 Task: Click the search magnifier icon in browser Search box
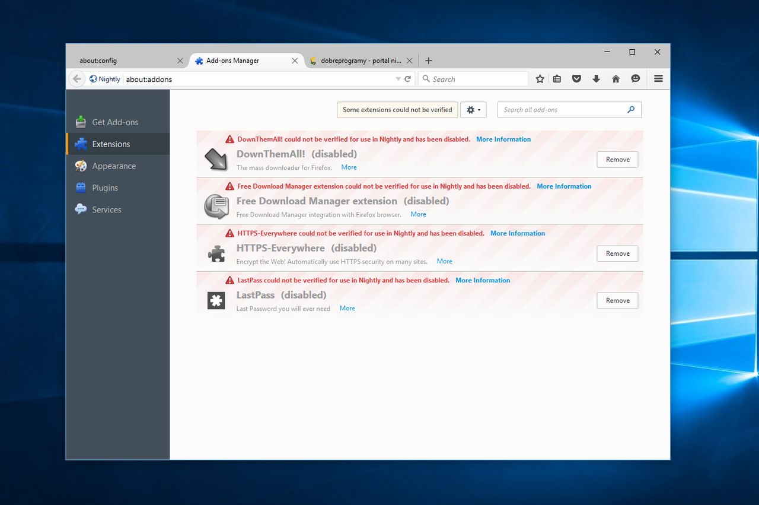[x=426, y=79]
